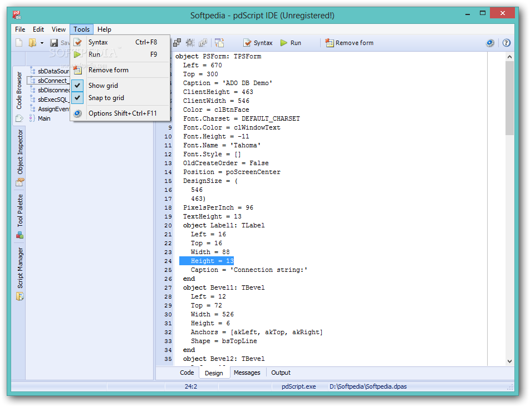The height and width of the screenshot is (407, 530).
Task: Click the line object Bevel2: TBevel
Action: point(224,359)
